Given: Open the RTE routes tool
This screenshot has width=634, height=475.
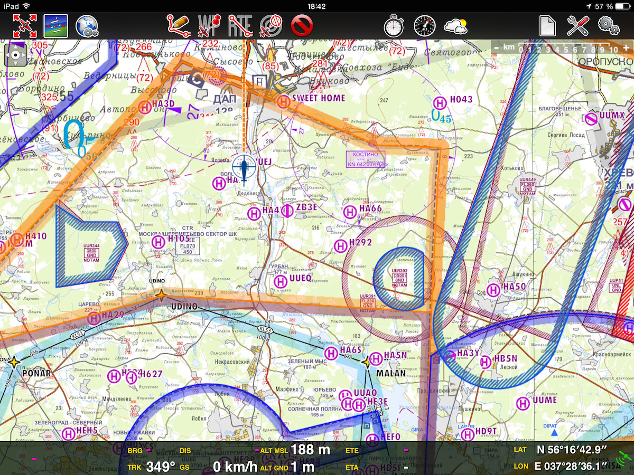Looking at the screenshot, I should pyautogui.click(x=240, y=25).
